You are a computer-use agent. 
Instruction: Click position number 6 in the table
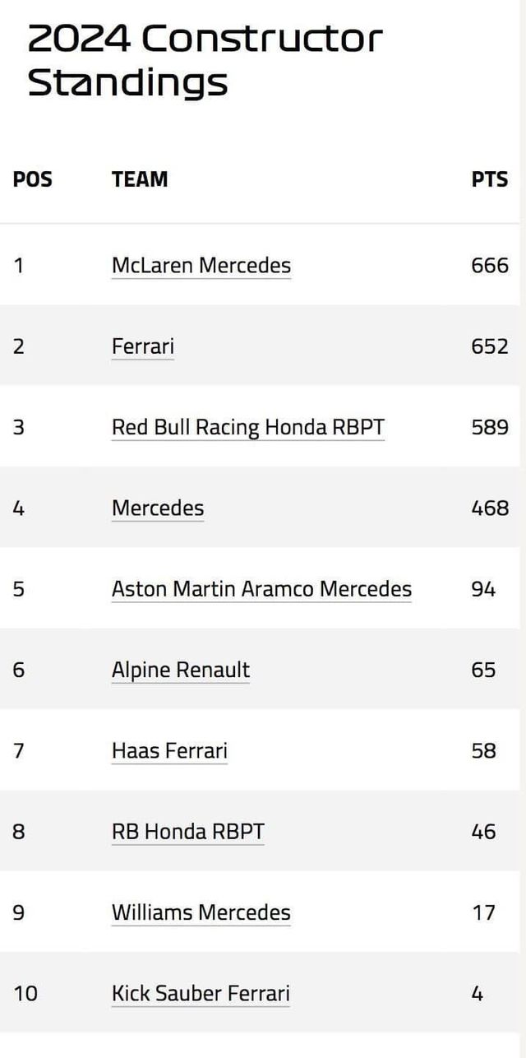19,670
